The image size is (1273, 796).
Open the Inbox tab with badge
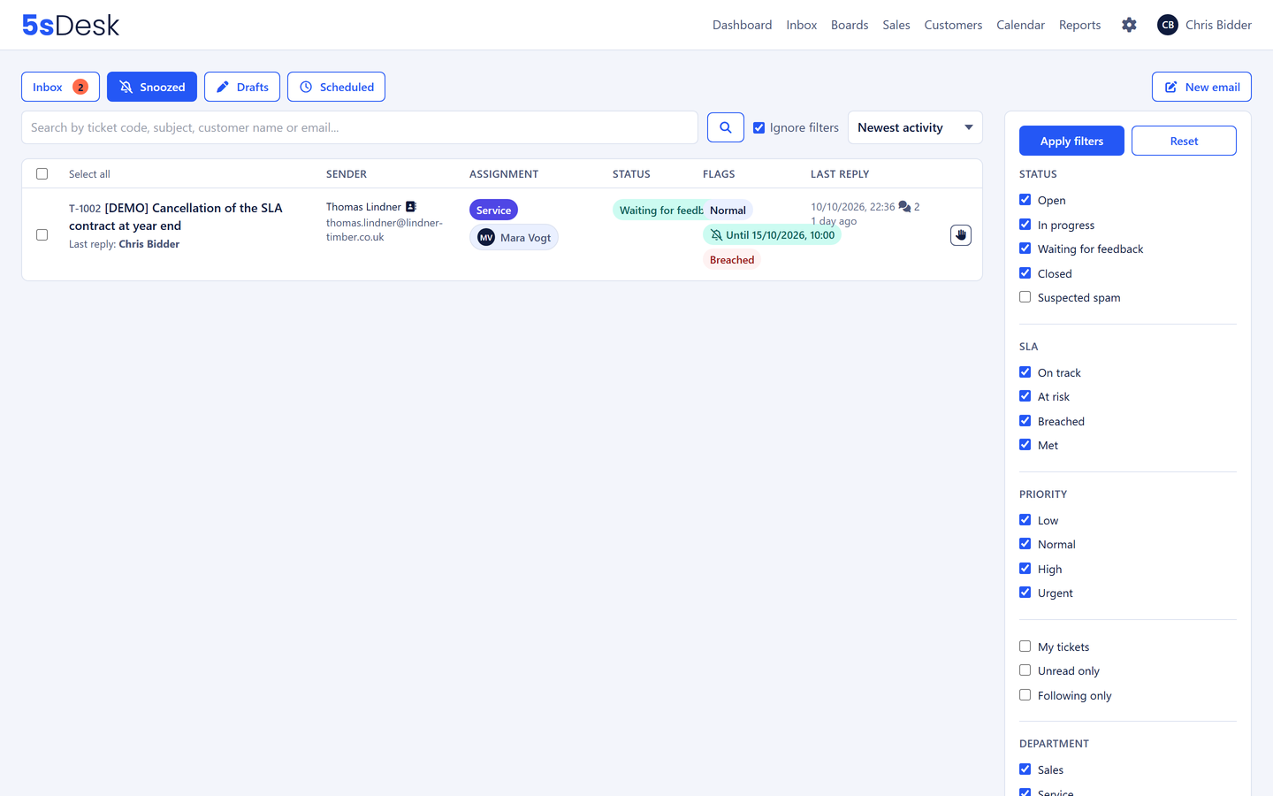(x=60, y=87)
